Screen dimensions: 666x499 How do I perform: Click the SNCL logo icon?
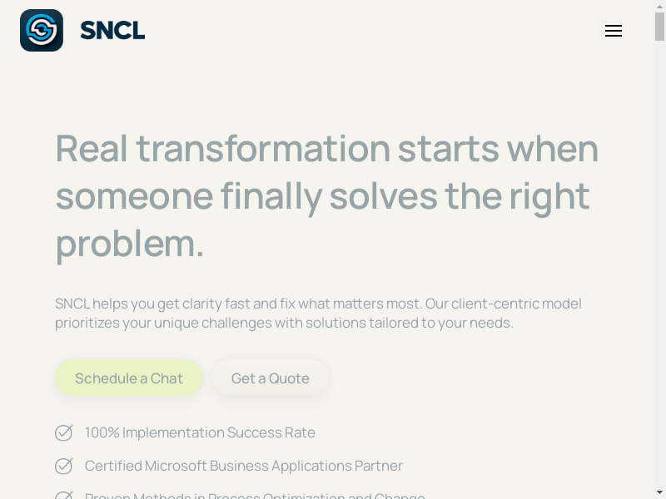(42, 31)
